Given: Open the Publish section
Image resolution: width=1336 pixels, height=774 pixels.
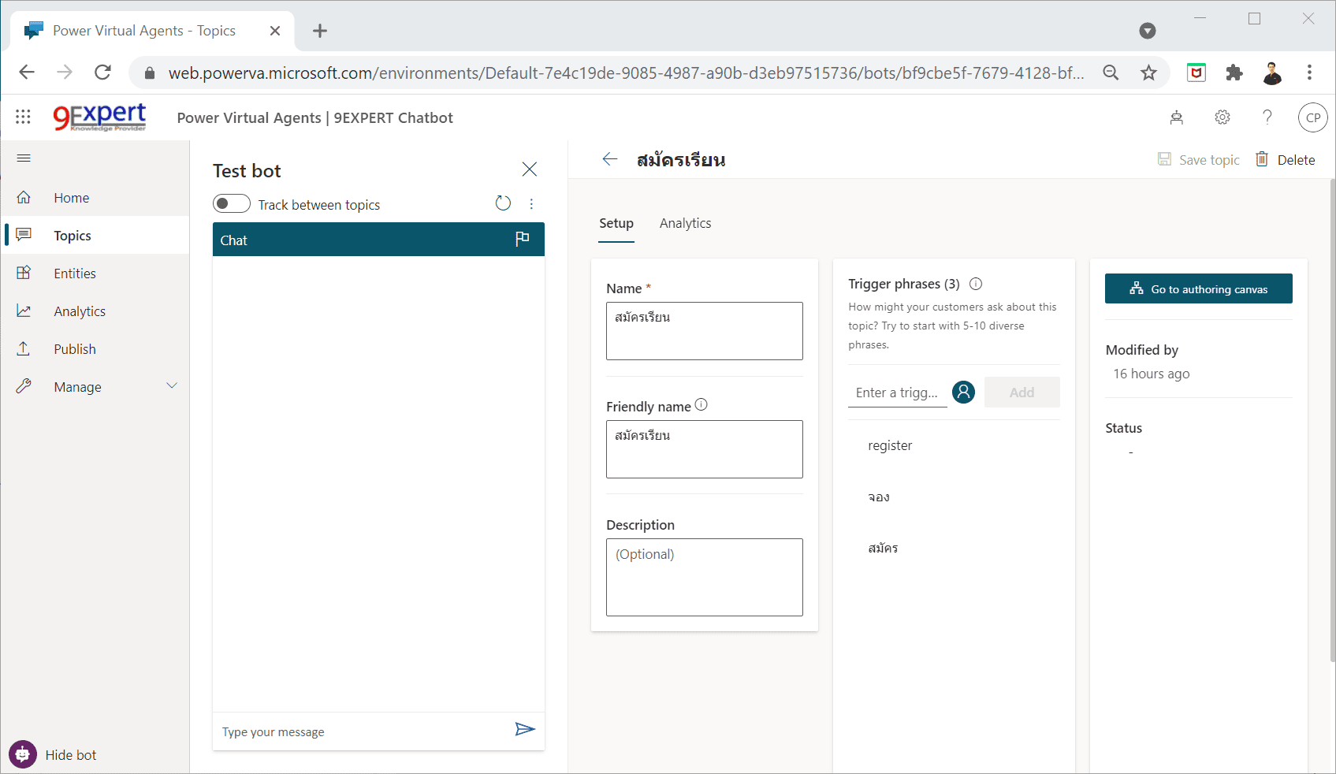Looking at the screenshot, I should coord(74,348).
